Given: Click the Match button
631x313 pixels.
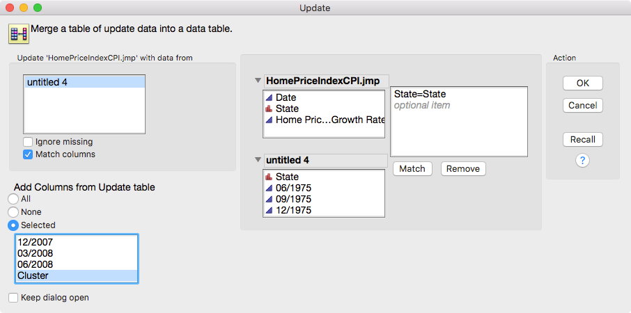Looking at the screenshot, I should [412, 169].
